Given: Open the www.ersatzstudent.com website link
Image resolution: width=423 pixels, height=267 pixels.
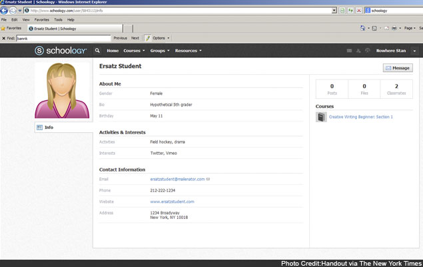Looking at the screenshot, I should pyautogui.click(x=172, y=201).
